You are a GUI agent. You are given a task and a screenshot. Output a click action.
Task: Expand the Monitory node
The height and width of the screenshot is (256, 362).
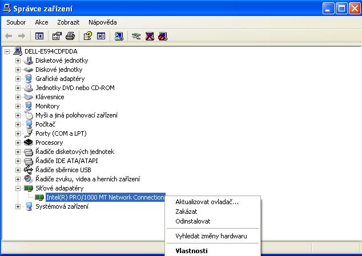click(18, 106)
